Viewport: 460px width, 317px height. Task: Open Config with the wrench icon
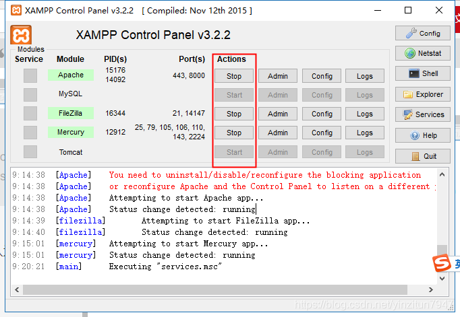coord(422,33)
